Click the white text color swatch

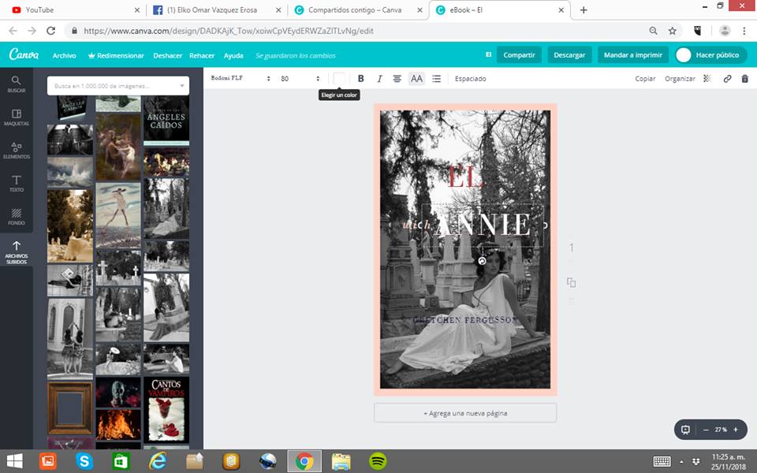coord(339,79)
